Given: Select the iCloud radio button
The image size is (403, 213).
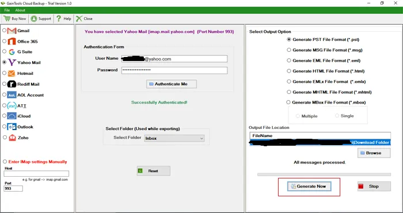Looking at the screenshot, I should 4,116.
